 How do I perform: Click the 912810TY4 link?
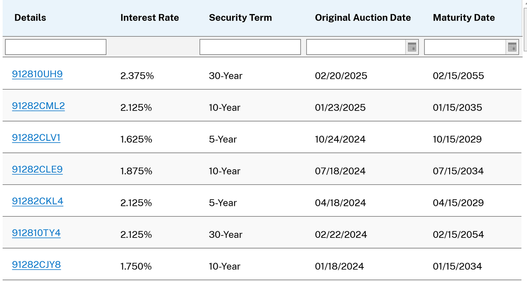pyautogui.click(x=36, y=233)
